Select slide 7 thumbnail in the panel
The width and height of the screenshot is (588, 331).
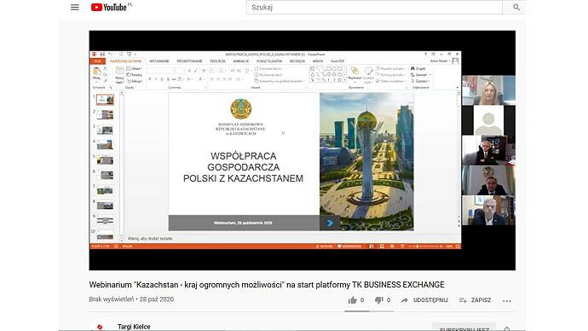click(x=105, y=190)
